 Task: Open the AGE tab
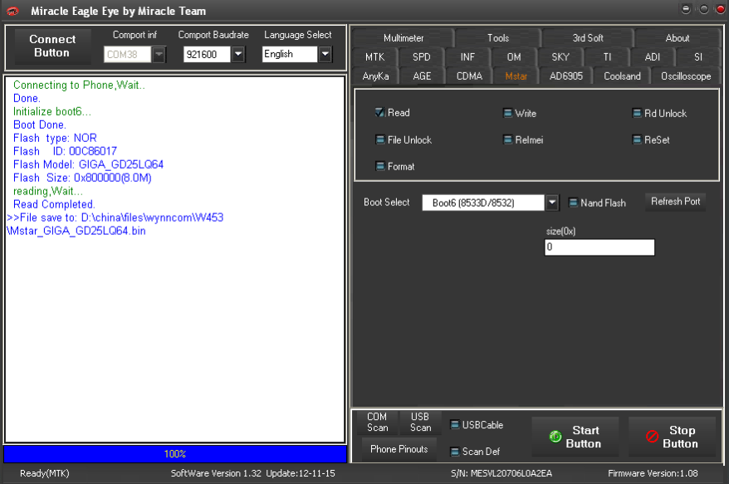(x=422, y=76)
